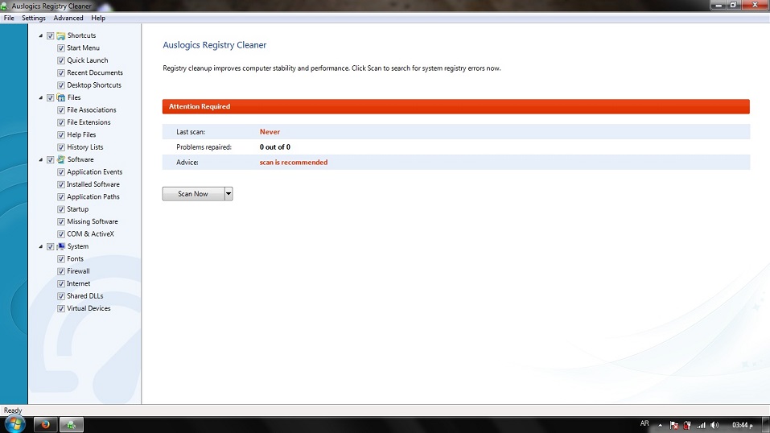Click the Ready status bar text

click(x=13, y=410)
